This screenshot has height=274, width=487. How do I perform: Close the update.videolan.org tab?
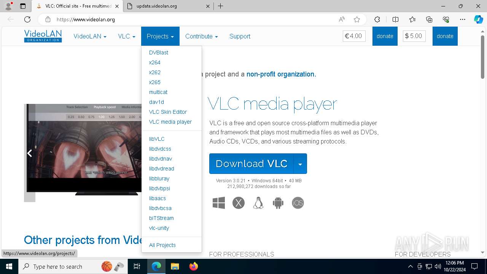(208, 6)
